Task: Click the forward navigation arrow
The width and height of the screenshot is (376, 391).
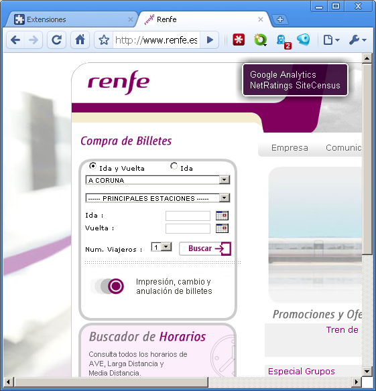Action: [34, 40]
